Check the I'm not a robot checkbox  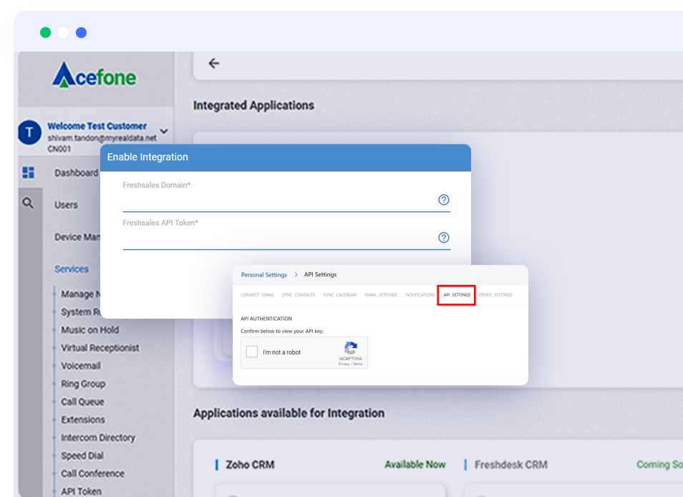coord(252,352)
